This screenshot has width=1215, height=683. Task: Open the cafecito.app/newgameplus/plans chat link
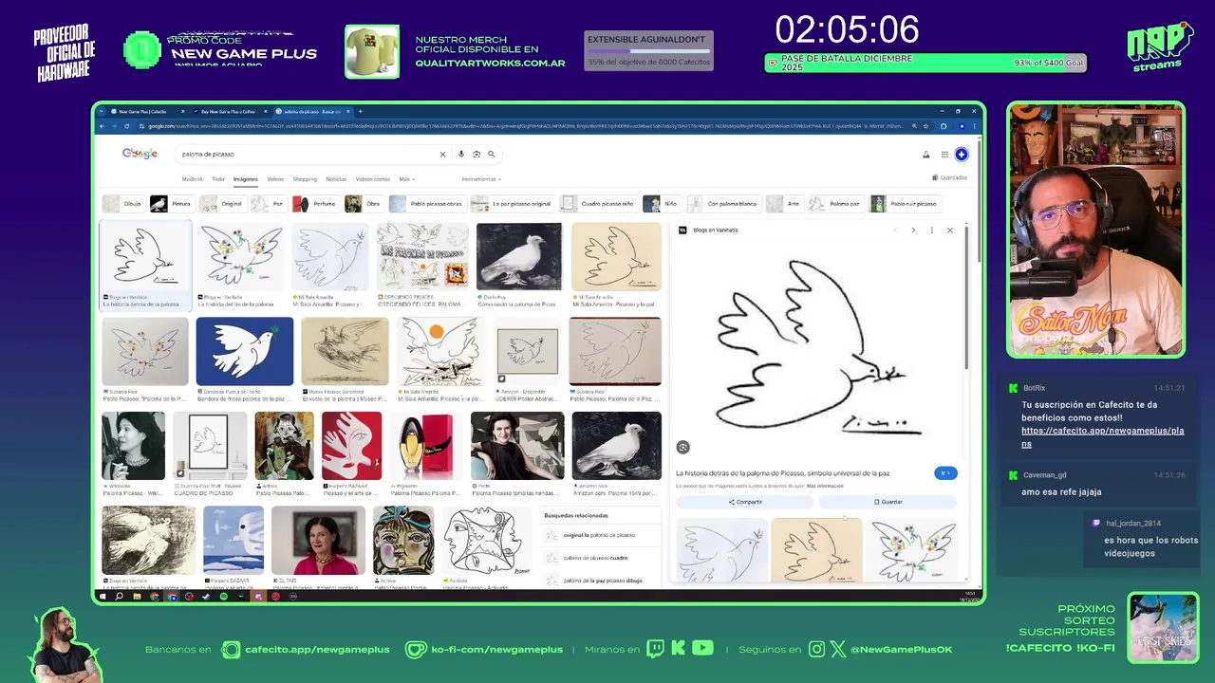point(1103,437)
